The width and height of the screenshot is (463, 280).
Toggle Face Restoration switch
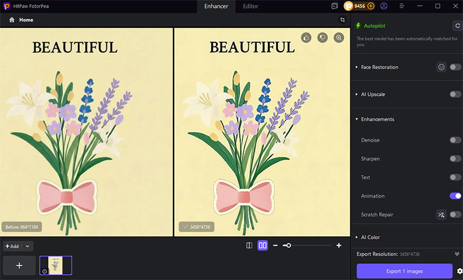[x=455, y=67]
